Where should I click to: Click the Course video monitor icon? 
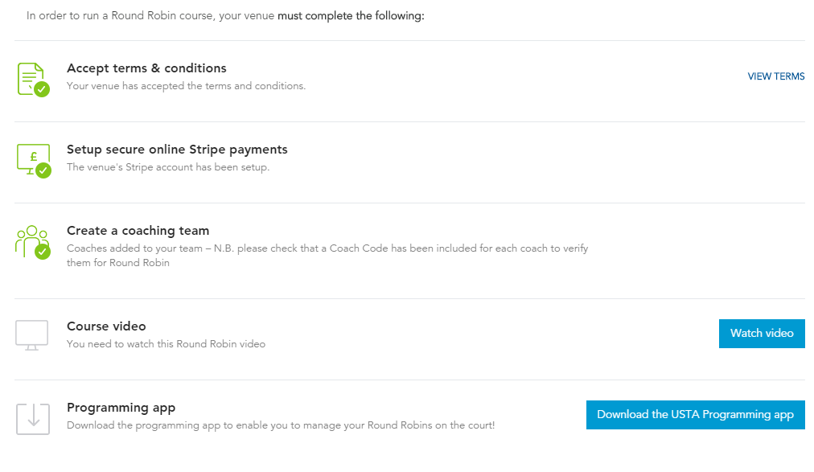[31, 335]
